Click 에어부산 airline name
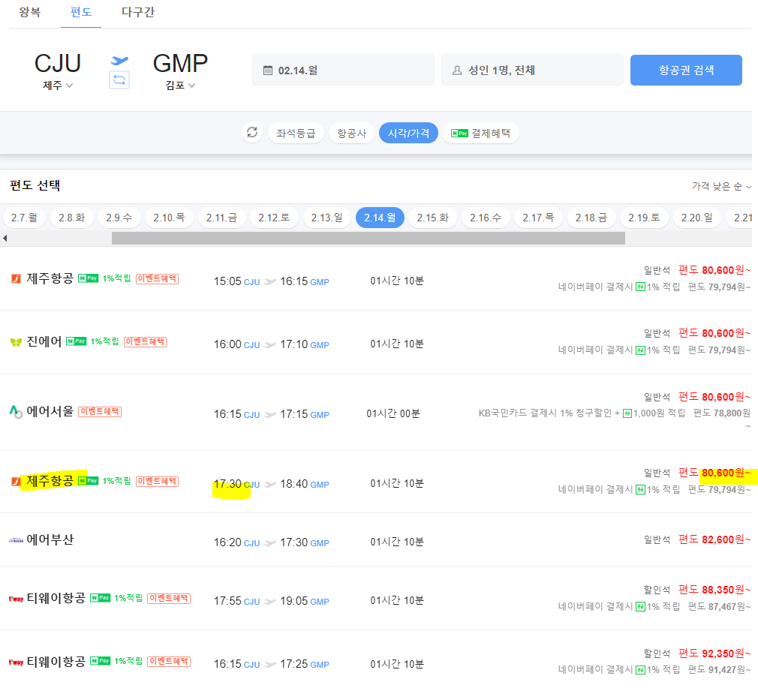 [50, 539]
